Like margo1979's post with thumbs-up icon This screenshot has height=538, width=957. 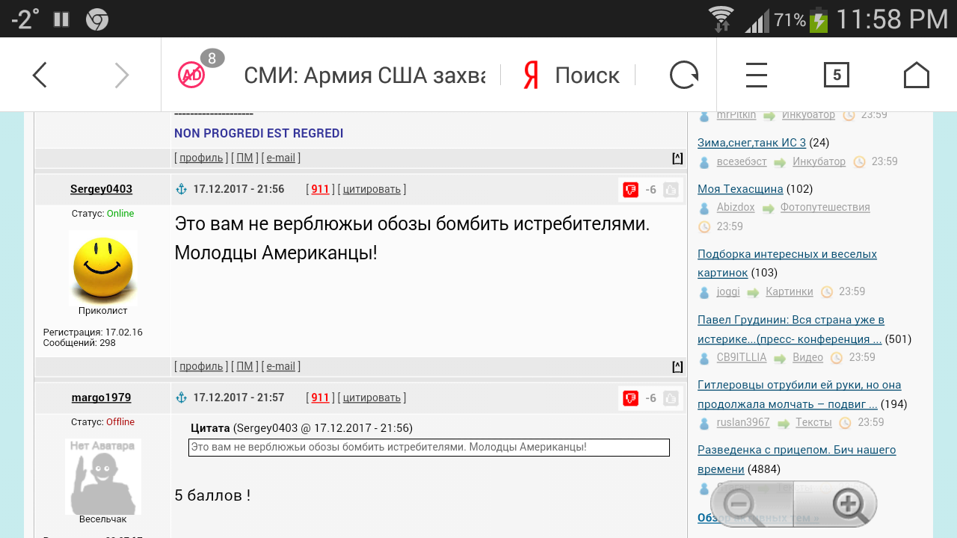671,398
